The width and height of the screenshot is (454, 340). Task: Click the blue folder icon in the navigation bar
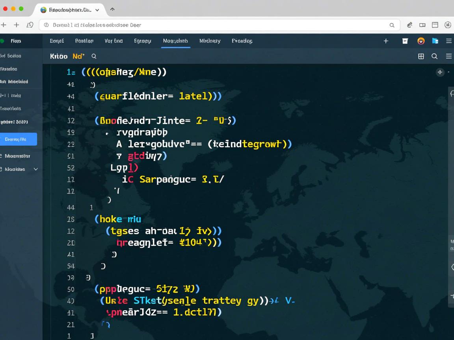(x=435, y=41)
